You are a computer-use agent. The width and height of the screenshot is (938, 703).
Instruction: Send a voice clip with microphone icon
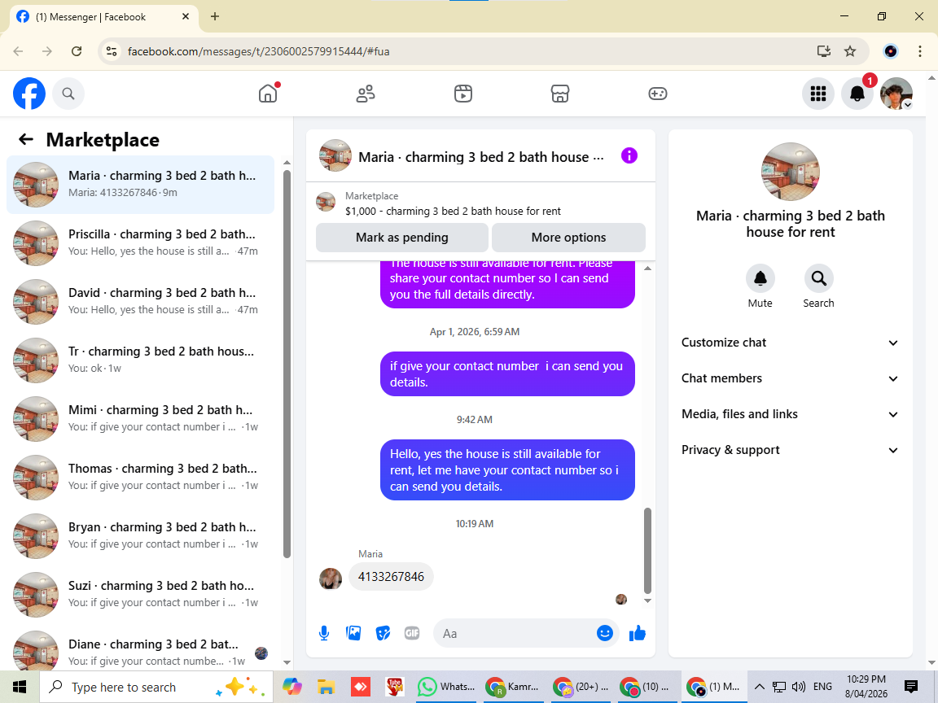[323, 634]
